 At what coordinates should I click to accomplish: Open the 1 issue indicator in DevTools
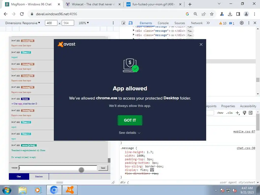click(232, 23)
